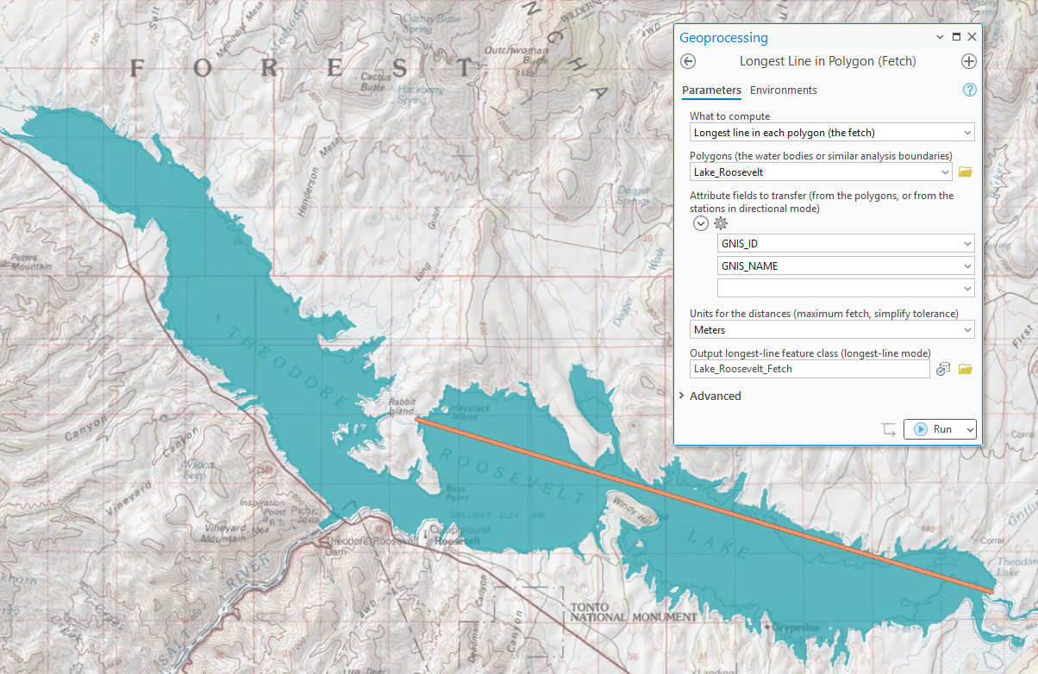This screenshot has height=674, width=1038.
Task: Open the tool help question-mark icon
Action: [x=969, y=90]
